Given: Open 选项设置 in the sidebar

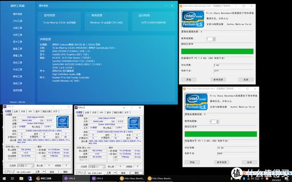Looking at the screenshot, I should point(18,90).
